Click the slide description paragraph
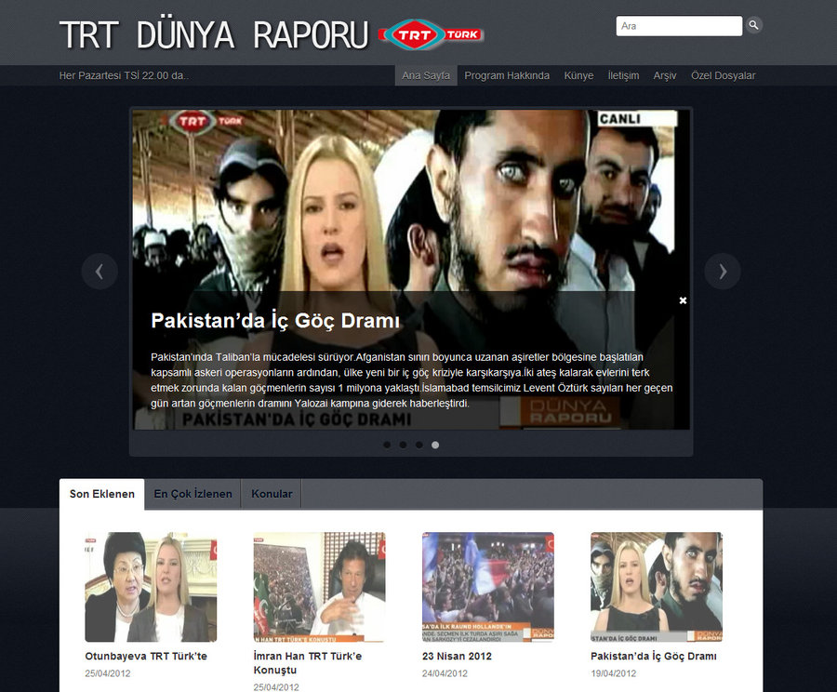 tap(412, 380)
